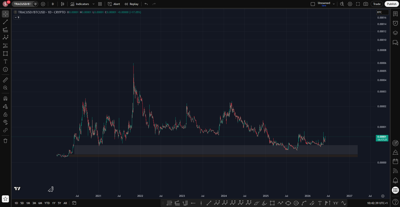Select the text annotation tool in left sidebar
This screenshot has width=400, height=207.
[5, 61]
